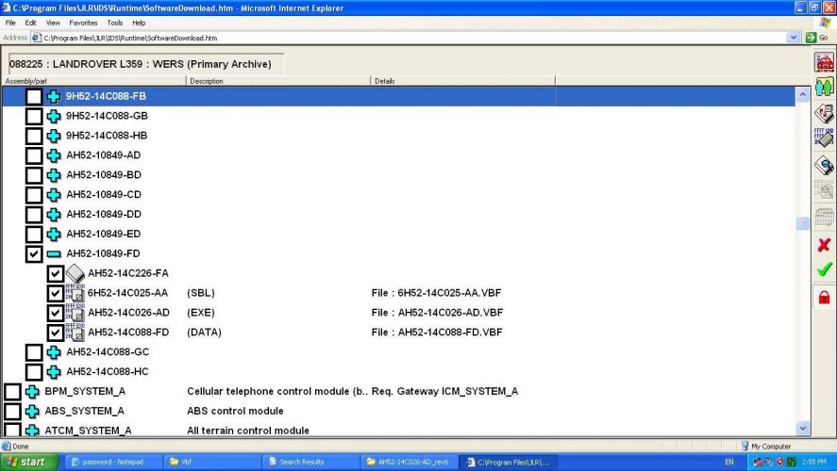Click the Go arrow icon in address bar
This screenshot has height=471, width=837.
pyautogui.click(x=812, y=38)
